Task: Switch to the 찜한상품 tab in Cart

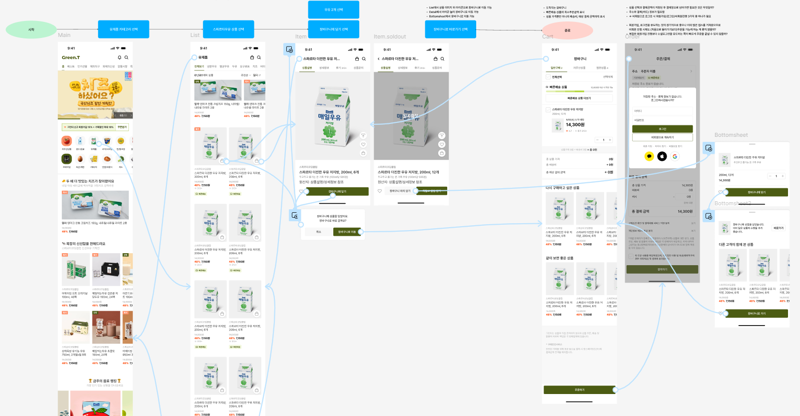Action: 602,68
